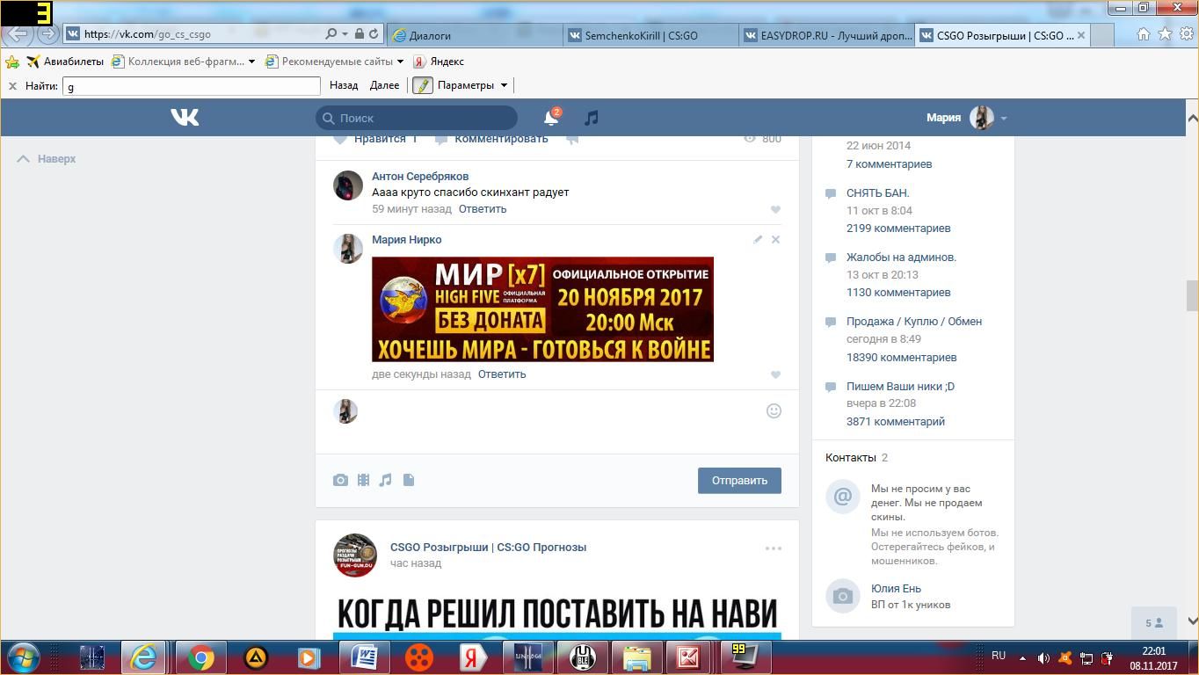Click the Наверх link

pyautogui.click(x=47, y=159)
